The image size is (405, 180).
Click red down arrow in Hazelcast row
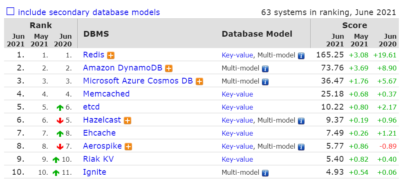pyautogui.click(x=60, y=121)
